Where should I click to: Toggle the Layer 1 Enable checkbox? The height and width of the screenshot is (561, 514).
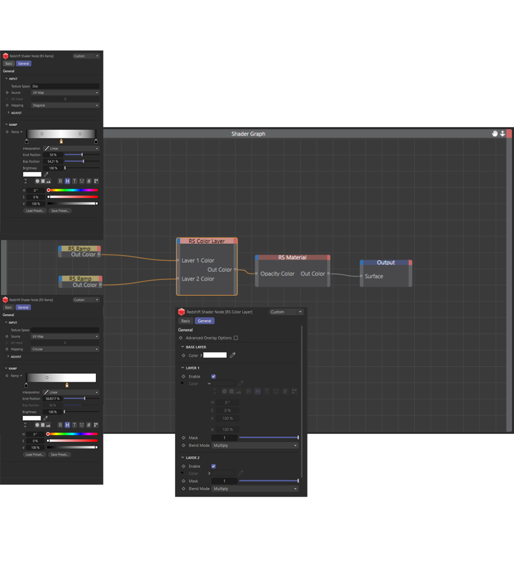point(213,377)
